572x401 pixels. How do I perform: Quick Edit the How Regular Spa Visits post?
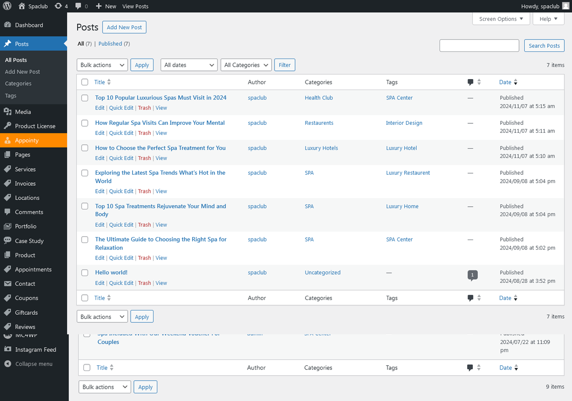(x=121, y=133)
